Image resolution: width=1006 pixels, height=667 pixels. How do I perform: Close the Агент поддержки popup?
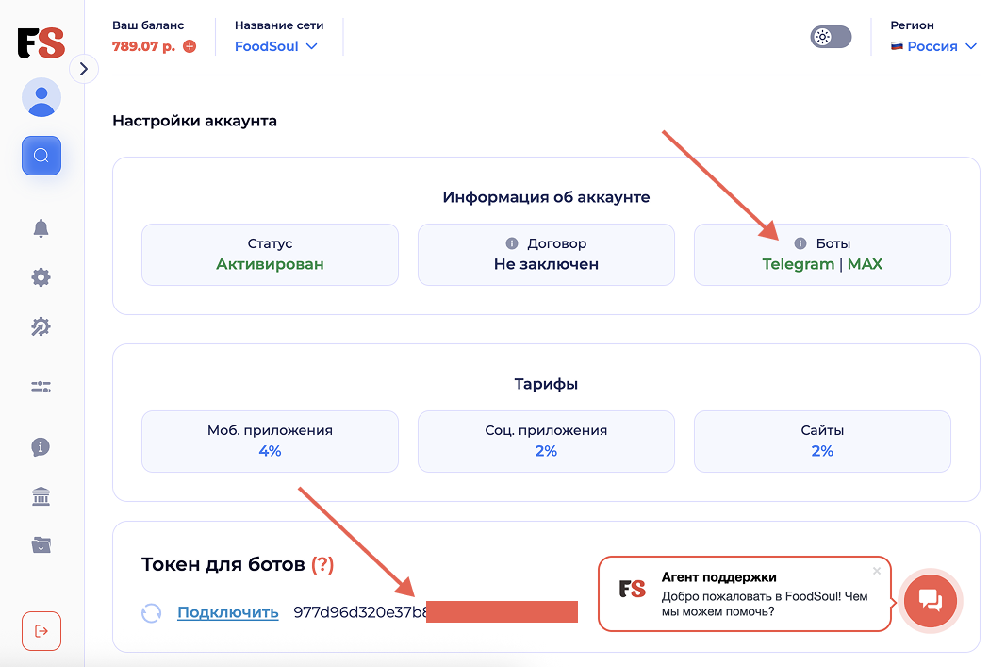[x=877, y=571]
